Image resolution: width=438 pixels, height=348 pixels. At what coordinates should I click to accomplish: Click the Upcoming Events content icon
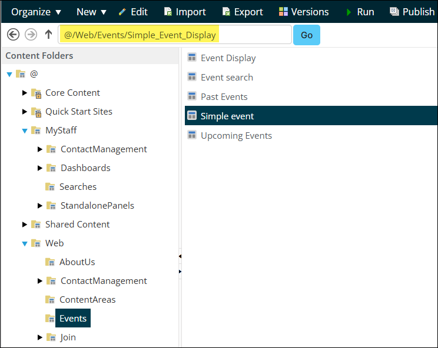coord(191,135)
